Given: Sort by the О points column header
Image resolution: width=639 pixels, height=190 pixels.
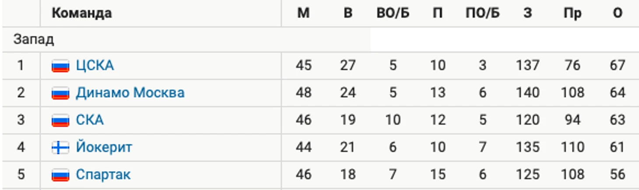Looking at the screenshot, I should (617, 14).
